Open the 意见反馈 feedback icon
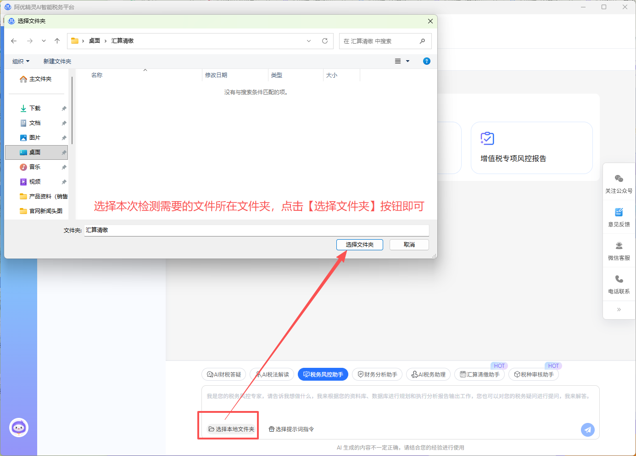Image resolution: width=636 pixels, height=456 pixels. pyautogui.click(x=619, y=212)
